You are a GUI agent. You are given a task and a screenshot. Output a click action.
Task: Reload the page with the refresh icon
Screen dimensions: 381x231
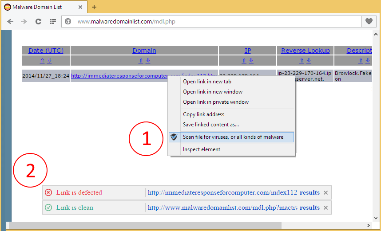[38, 22]
